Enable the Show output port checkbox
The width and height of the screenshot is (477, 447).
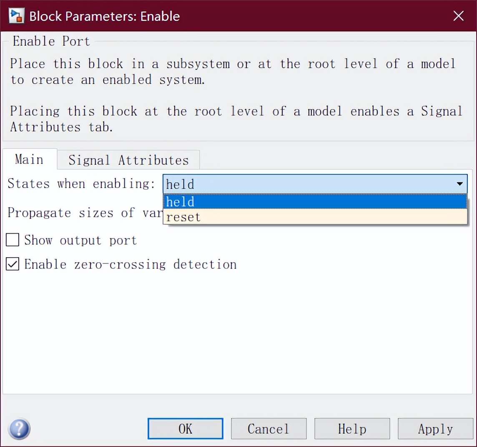point(13,240)
